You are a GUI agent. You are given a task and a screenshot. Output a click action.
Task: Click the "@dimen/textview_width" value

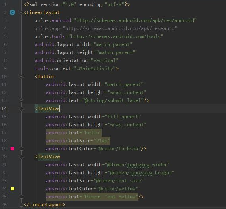click(x=137, y=165)
